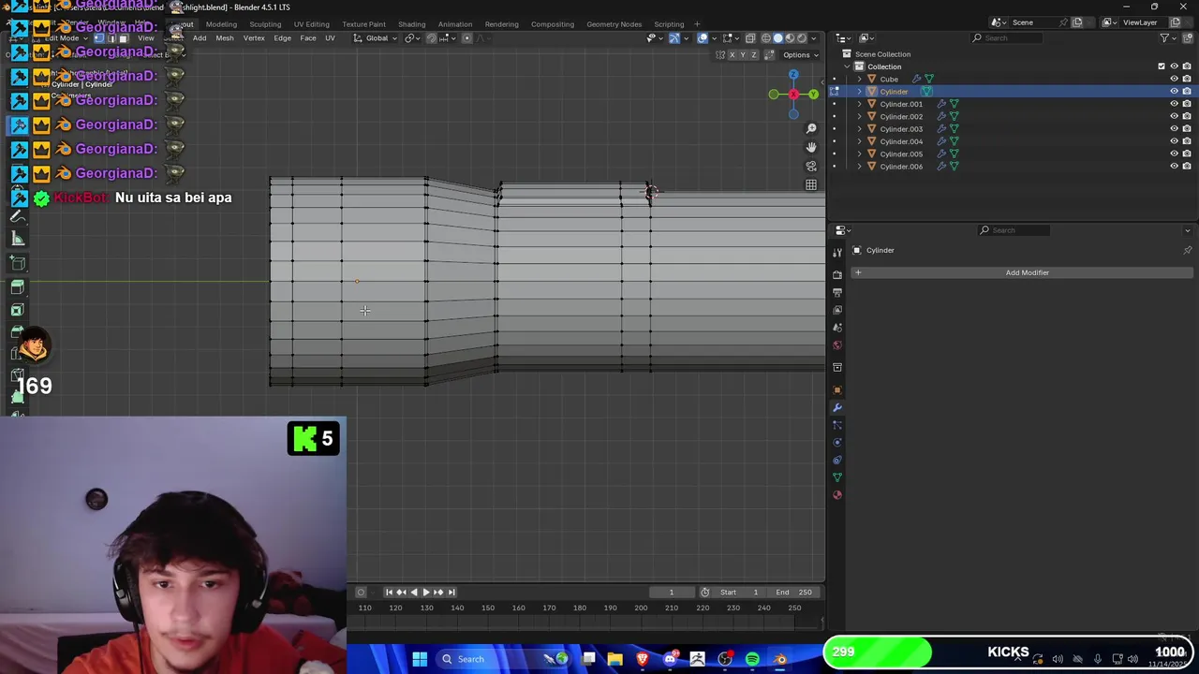Open shading options dropdown arrow

812,38
